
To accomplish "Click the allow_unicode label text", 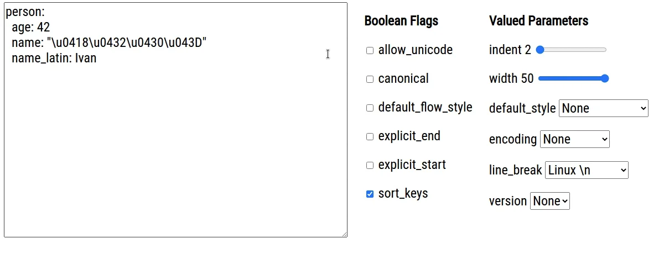I will pos(415,50).
